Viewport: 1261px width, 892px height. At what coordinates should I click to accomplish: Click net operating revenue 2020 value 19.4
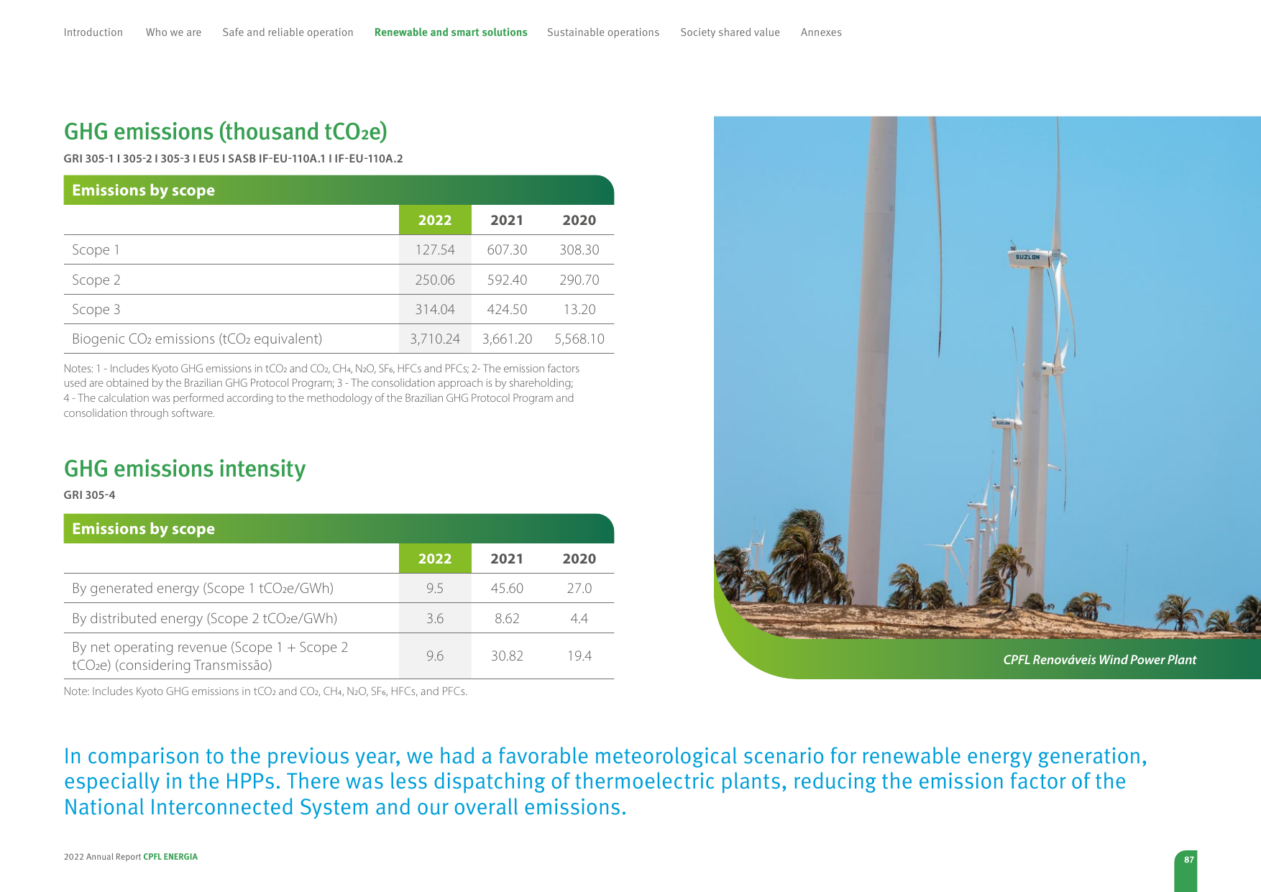point(579,656)
